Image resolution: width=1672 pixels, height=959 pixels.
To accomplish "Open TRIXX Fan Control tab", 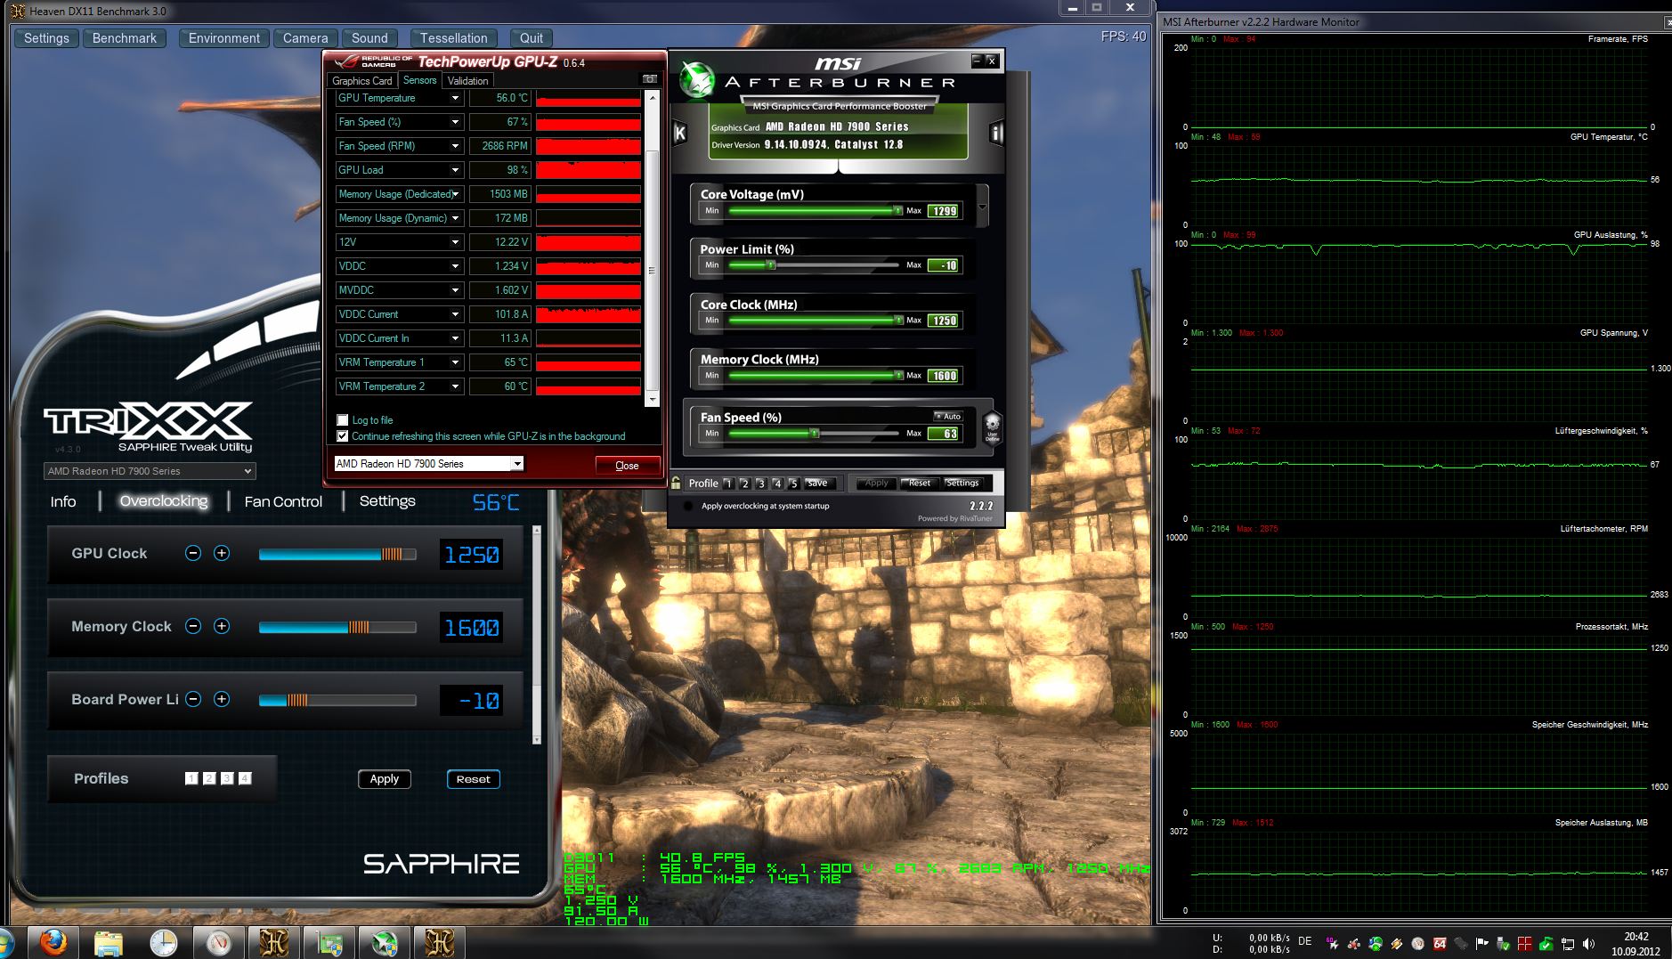I will (283, 501).
